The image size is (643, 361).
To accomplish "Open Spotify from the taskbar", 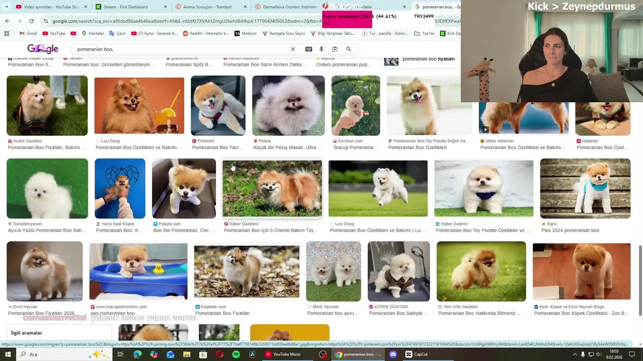I will click(236, 354).
